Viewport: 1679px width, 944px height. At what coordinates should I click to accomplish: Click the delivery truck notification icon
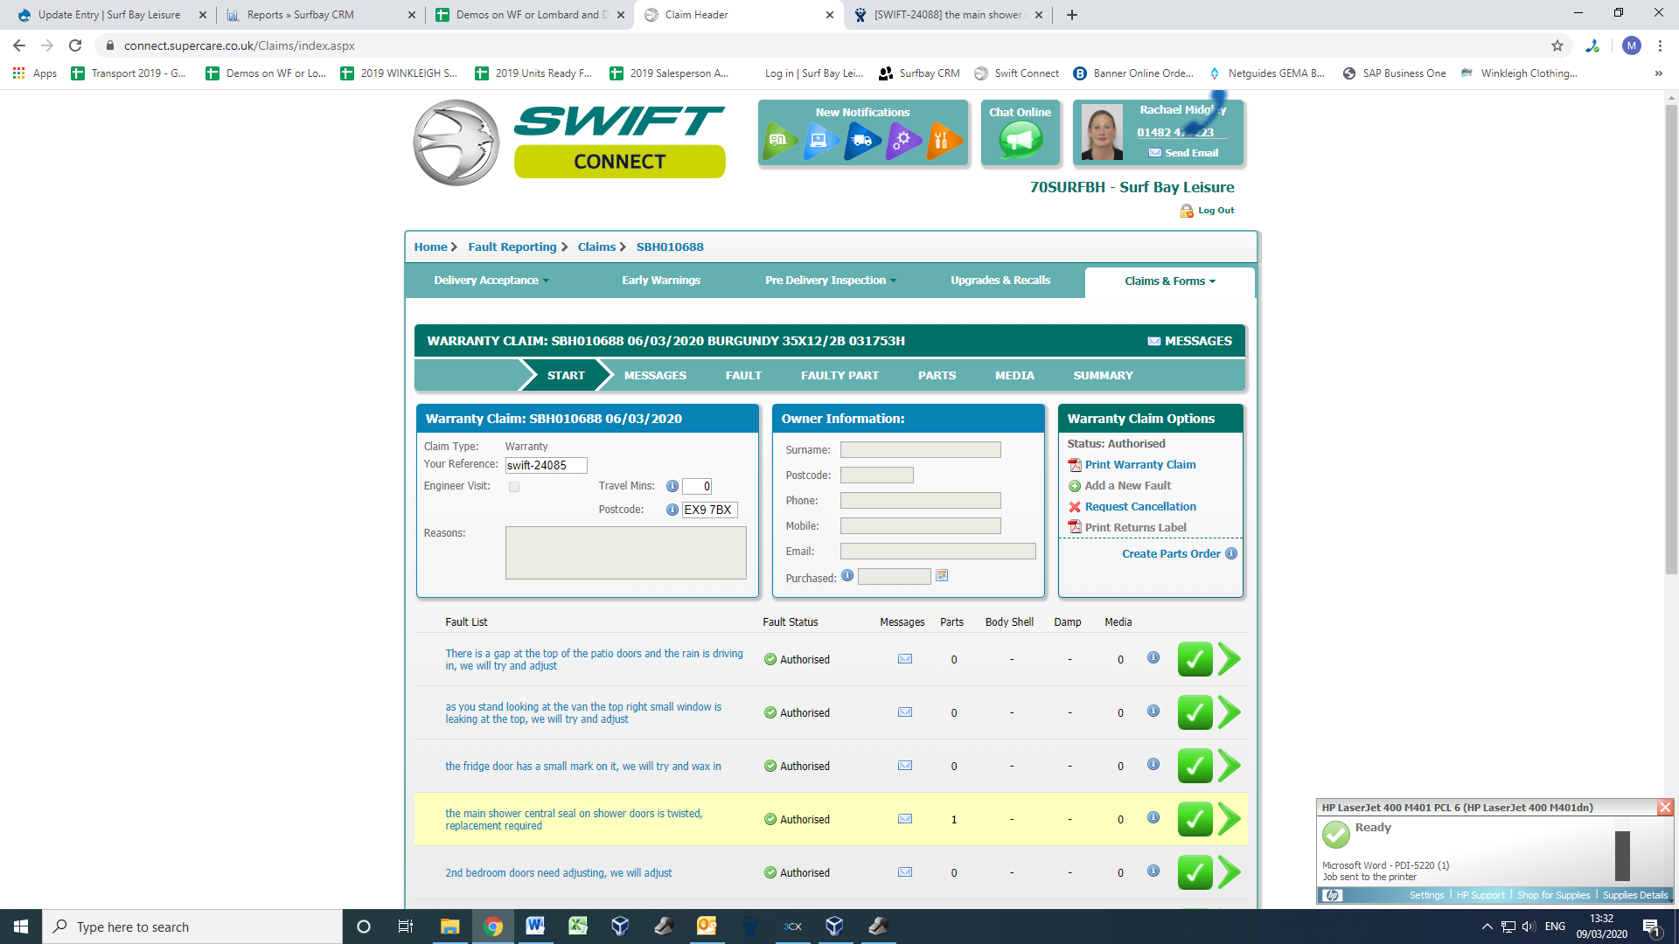861,140
